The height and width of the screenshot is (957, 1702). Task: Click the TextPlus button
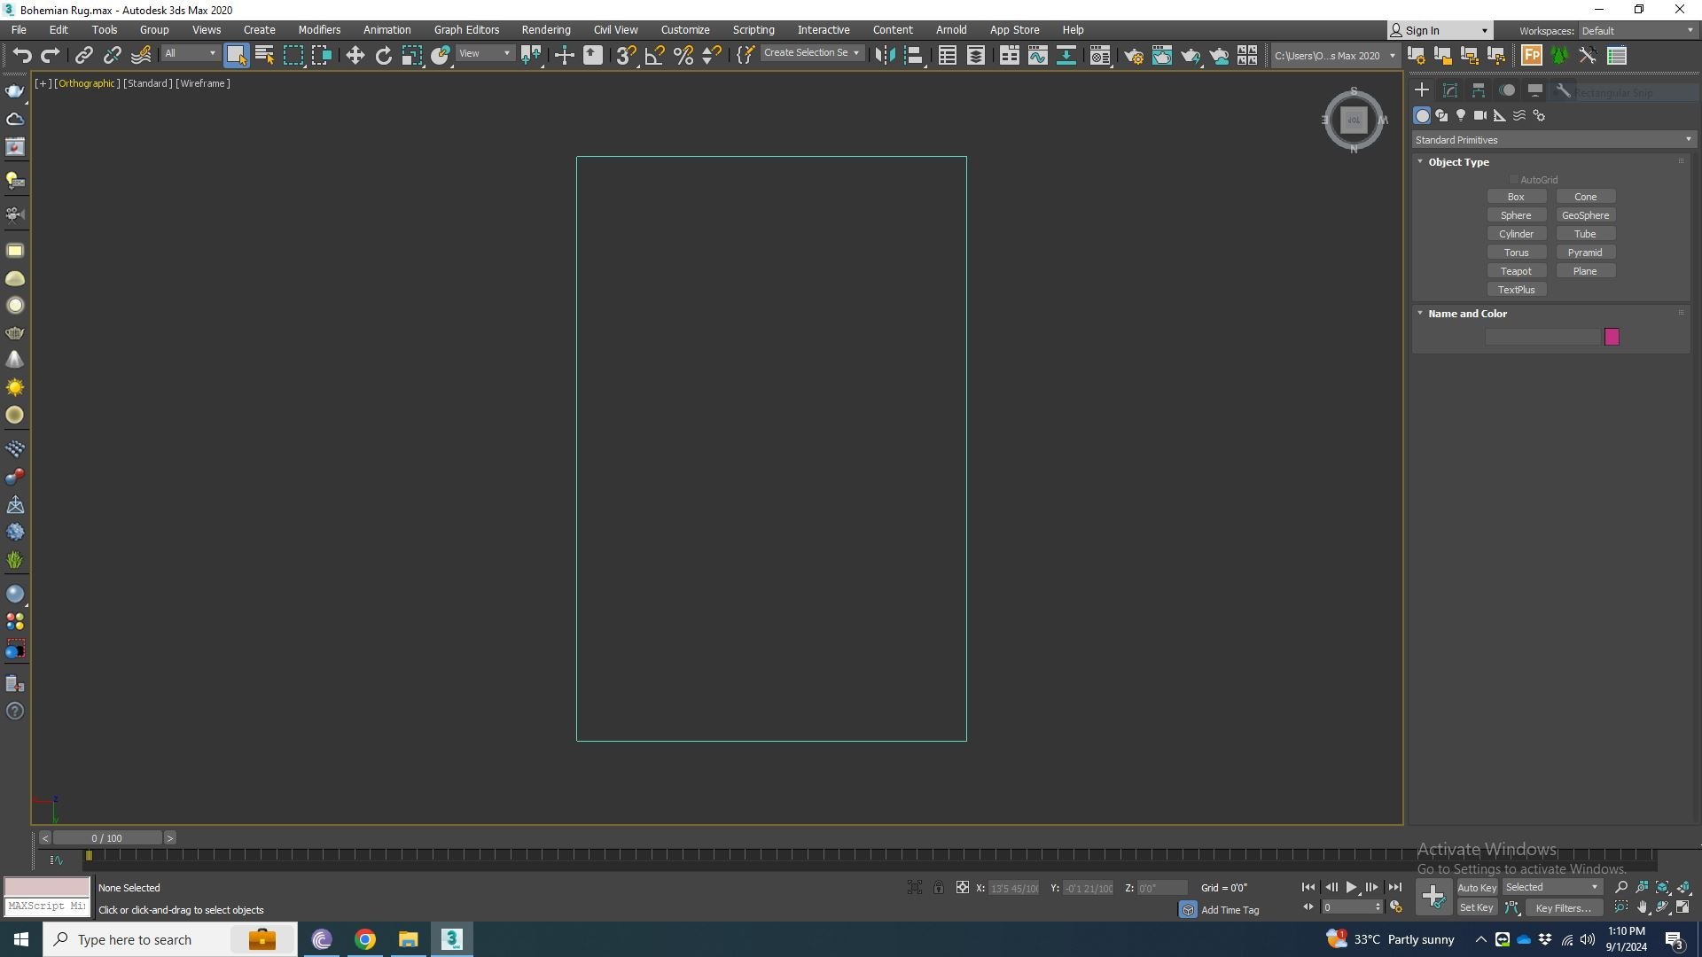[1516, 290]
